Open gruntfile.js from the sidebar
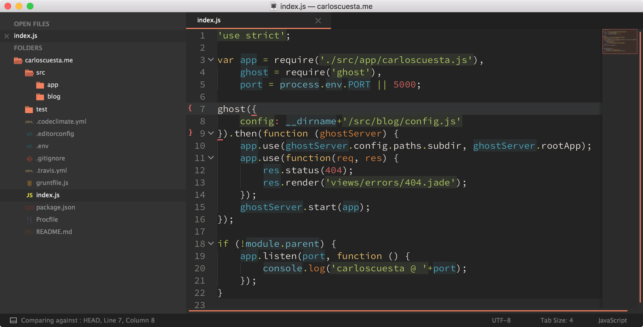This screenshot has height=327, width=643. coord(52,183)
